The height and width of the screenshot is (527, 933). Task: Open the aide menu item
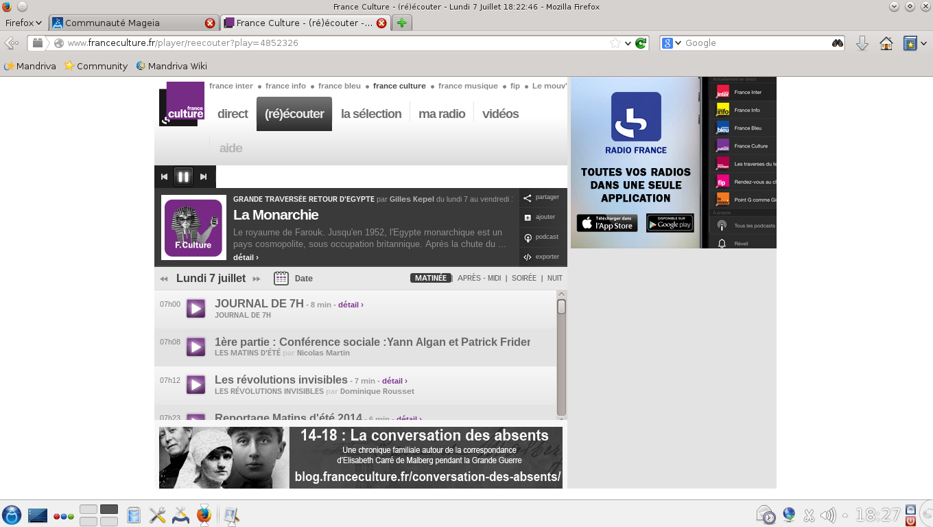coord(231,148)
